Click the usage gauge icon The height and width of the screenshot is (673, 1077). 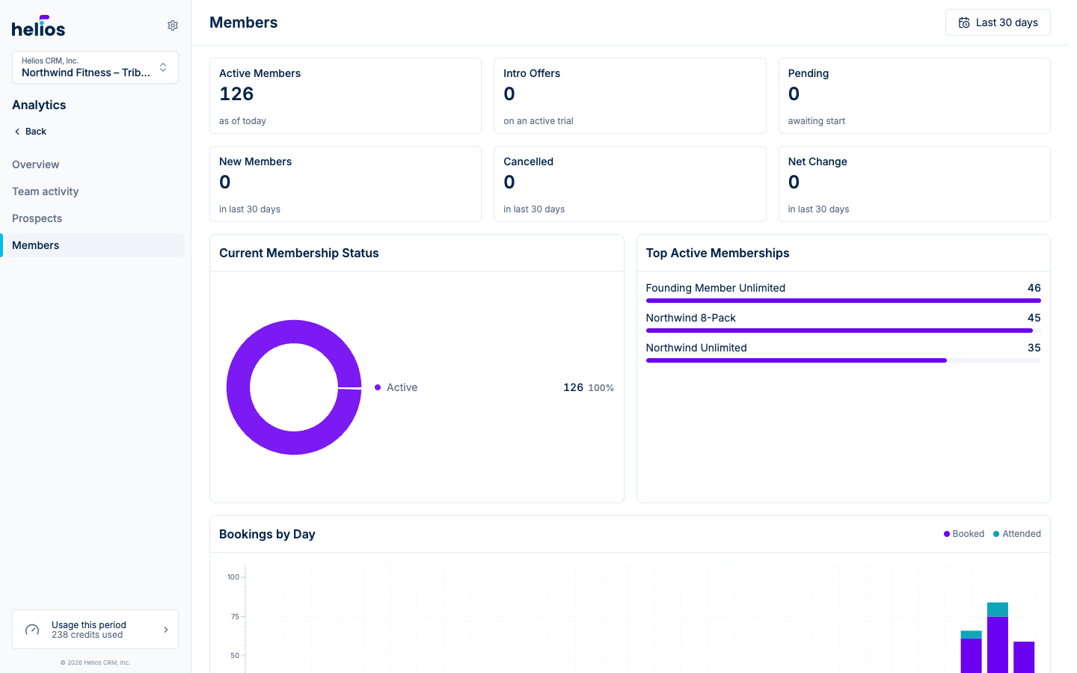tap(32, 630)
